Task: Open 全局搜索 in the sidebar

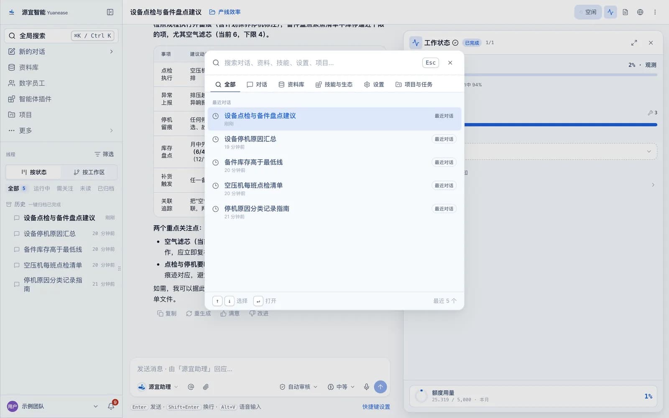Action: pos(61,36)
